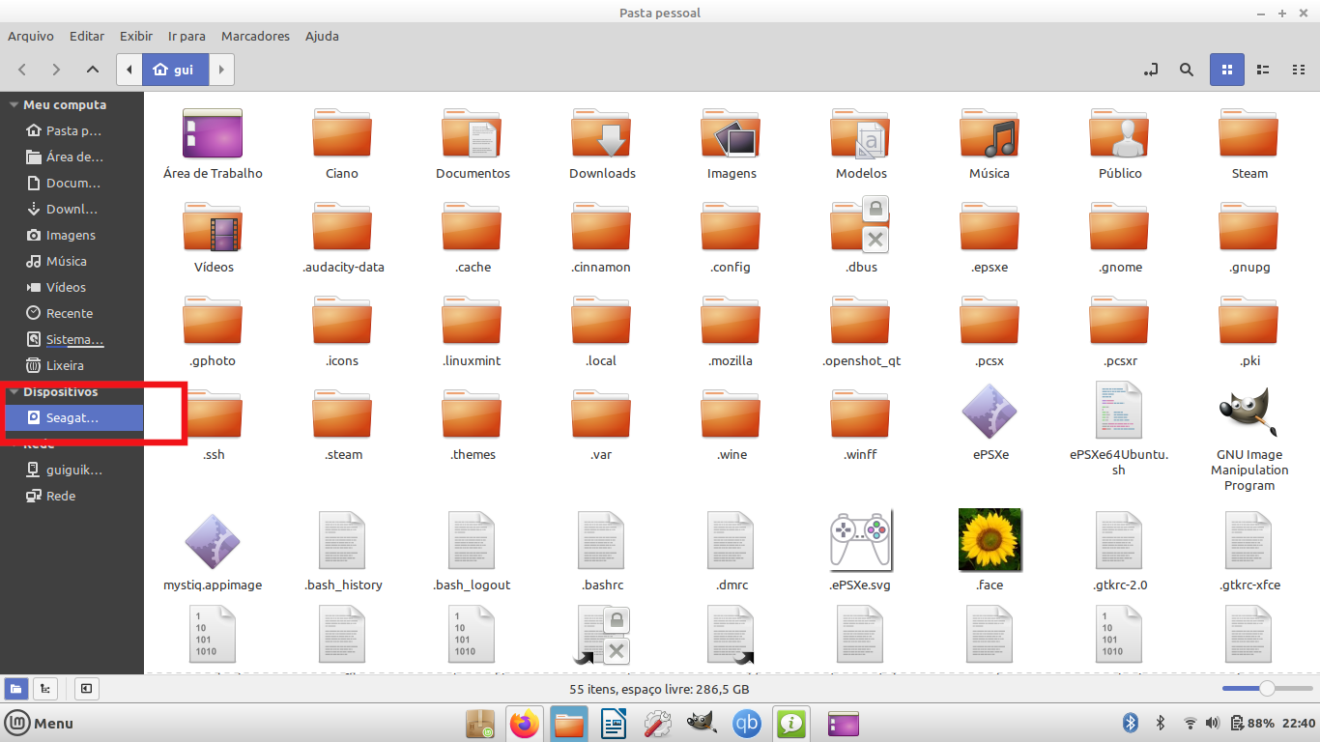Click the blue Bluetooth tray icon
Screen dimensions: 1320x742
(x=1131, y=723)
